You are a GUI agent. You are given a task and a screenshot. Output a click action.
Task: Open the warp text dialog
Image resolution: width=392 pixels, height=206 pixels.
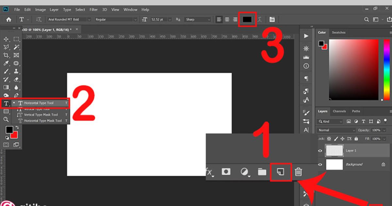260,20
